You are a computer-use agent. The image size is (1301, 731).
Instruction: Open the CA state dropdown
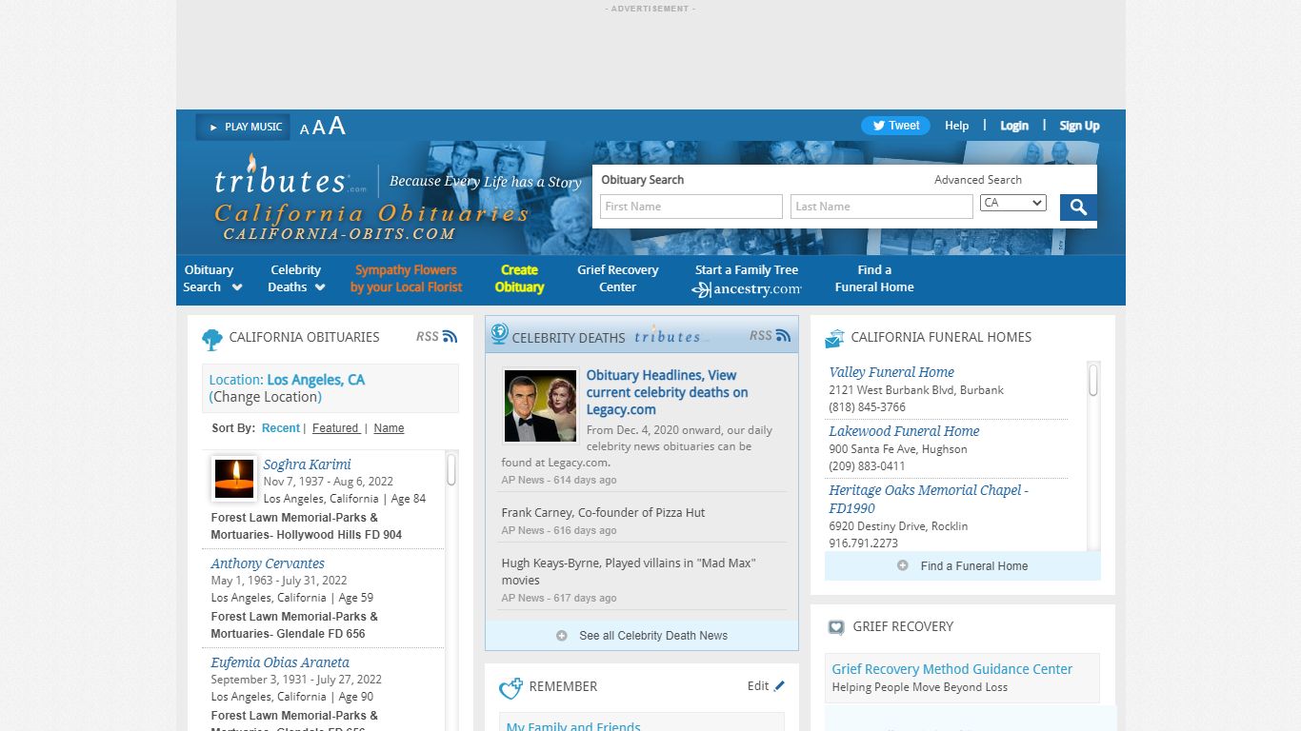point(1013,203)
